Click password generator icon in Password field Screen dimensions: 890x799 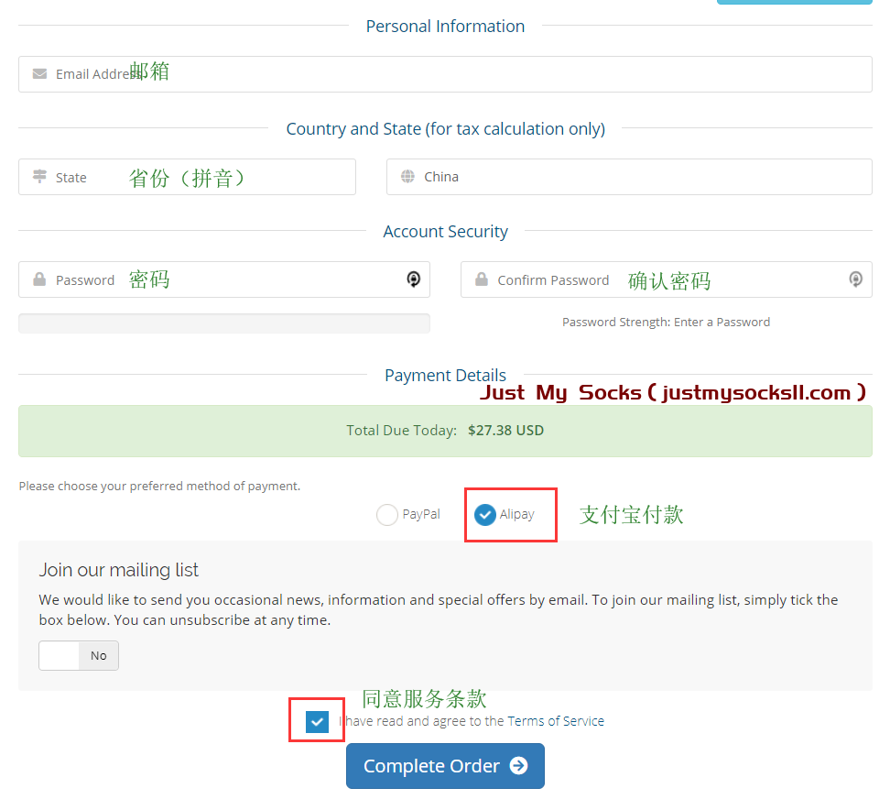pyautogui.click(x=414, y=279)
